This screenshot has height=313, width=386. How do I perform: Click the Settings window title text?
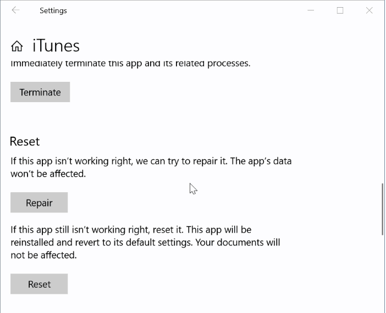53,10
